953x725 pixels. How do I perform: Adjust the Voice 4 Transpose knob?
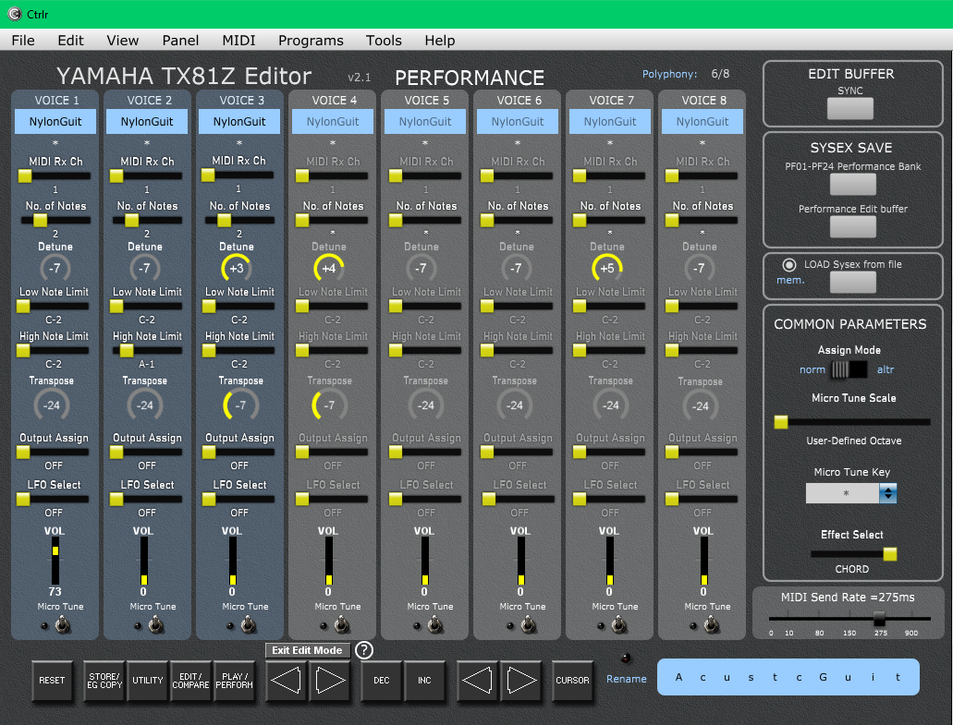click(x=329, y=405)
